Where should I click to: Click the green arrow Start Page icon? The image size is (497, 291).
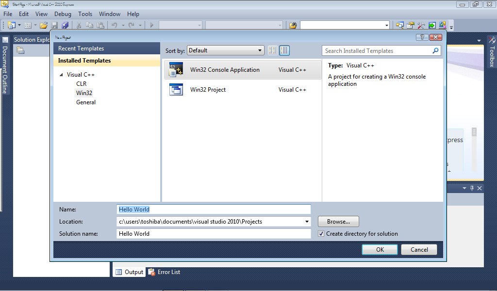pyautogui.click(x=431, y=25)
